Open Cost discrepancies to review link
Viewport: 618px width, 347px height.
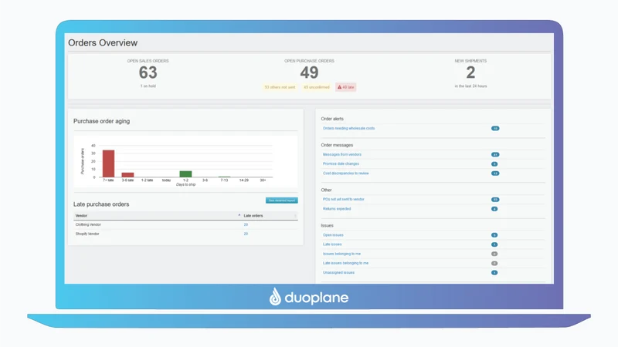pyautogui.click(x=346, y=173)
